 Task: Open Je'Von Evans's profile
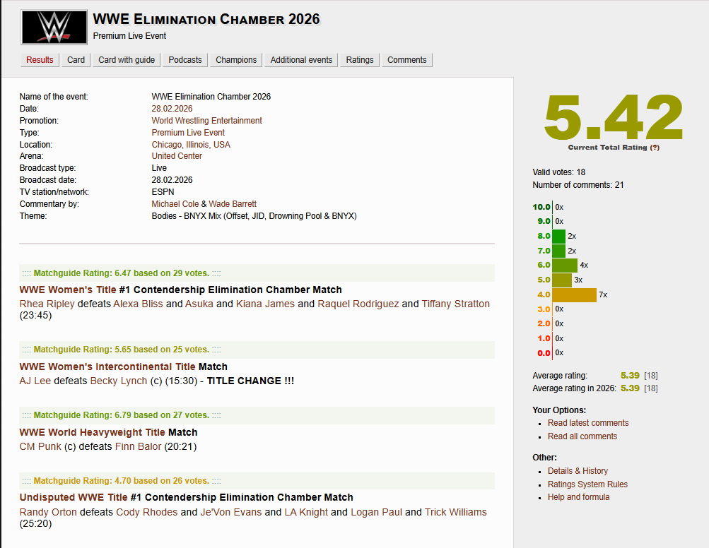[x=231, y=512]
